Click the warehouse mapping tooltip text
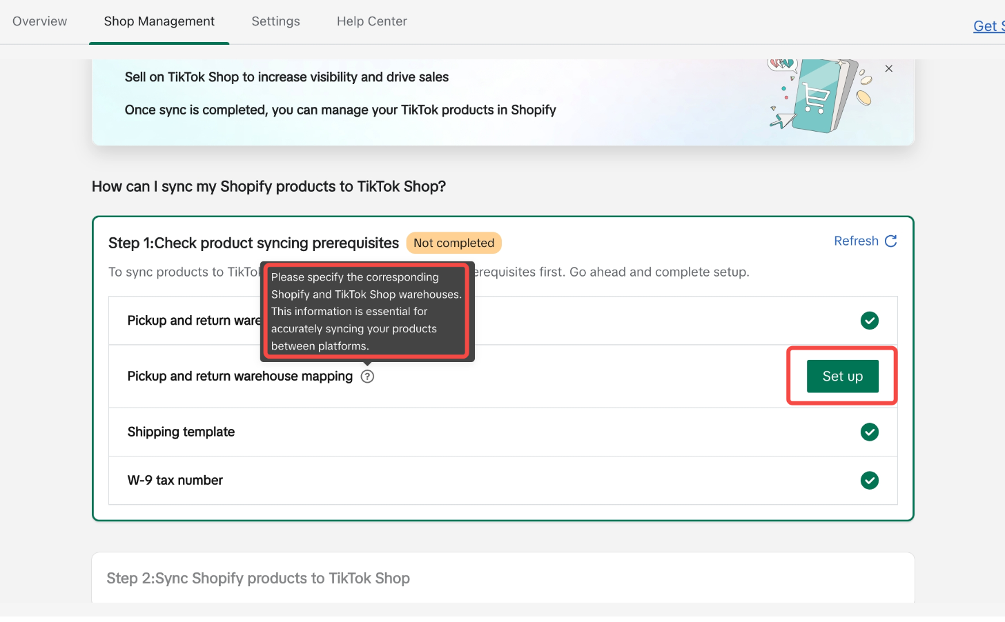The width and height of the screenshot is (1005, 622). pyautogui.click(x=367, y=311)
